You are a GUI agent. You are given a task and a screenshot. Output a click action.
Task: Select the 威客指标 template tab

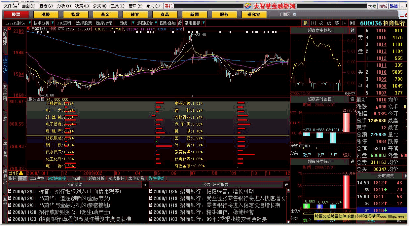tap(116, 178)
